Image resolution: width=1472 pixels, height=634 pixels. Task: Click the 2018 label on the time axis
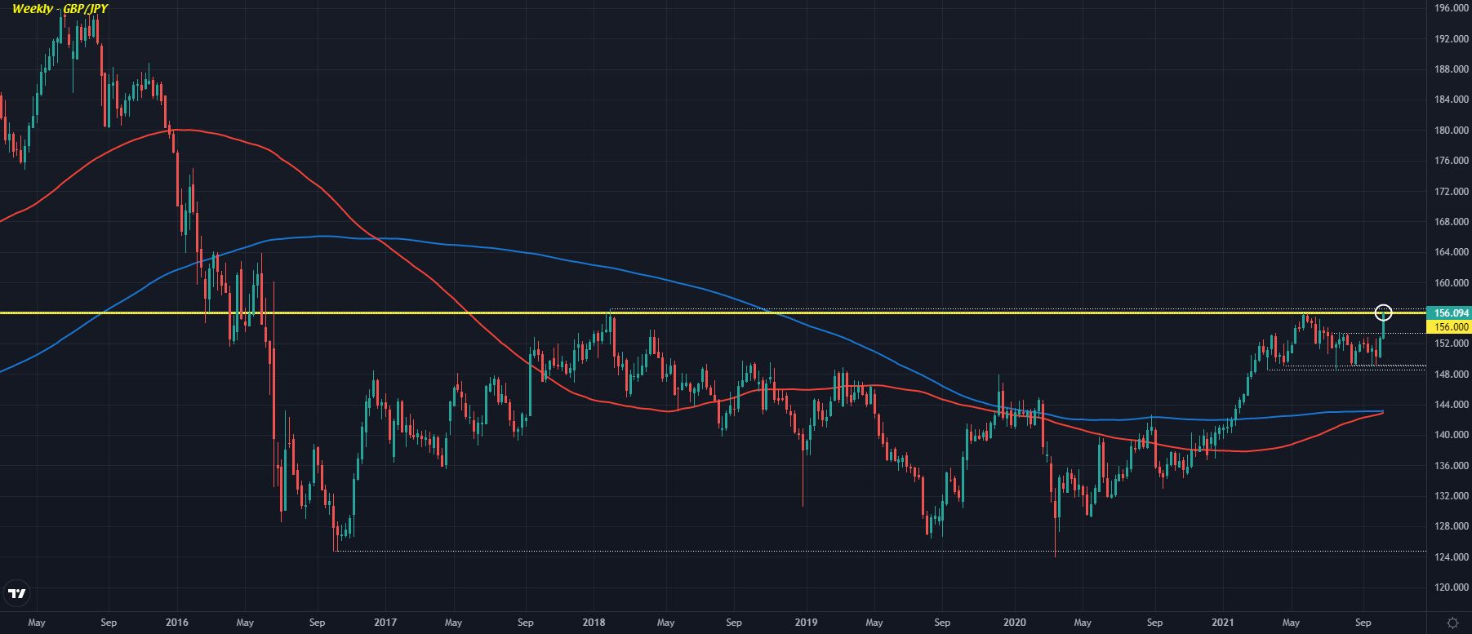[594, 623]
